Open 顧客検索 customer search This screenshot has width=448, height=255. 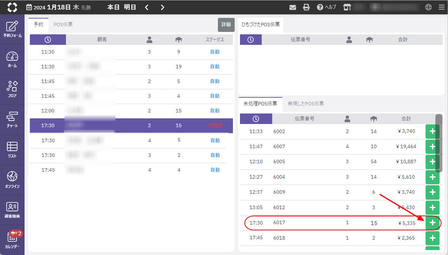[x=12, y=210]
